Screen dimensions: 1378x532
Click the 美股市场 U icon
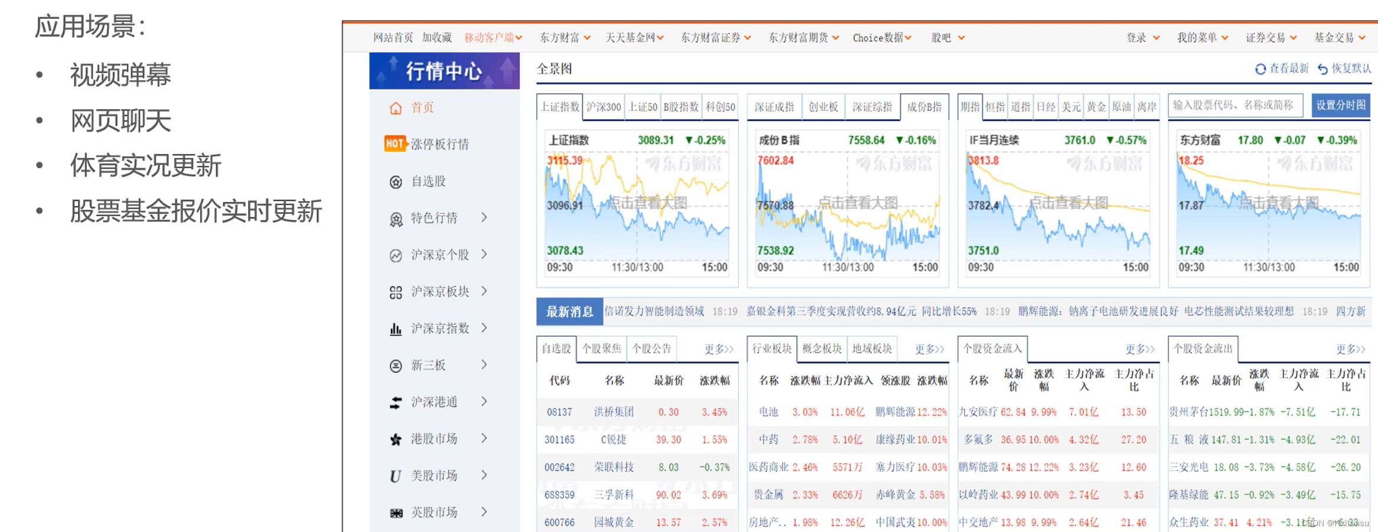[396, 476]
